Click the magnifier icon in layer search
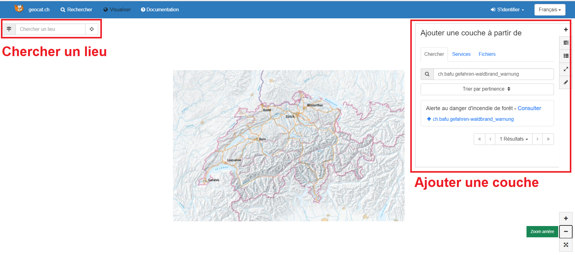This screenshot has height=255, width=575. (x=427, y=74)
